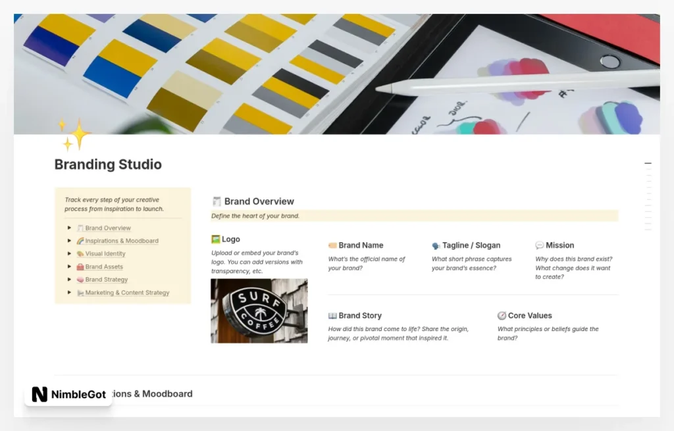Select the palette icon next to Visual Identity
The width and height of the screenshot is (674, 431).
pos(79,253)
